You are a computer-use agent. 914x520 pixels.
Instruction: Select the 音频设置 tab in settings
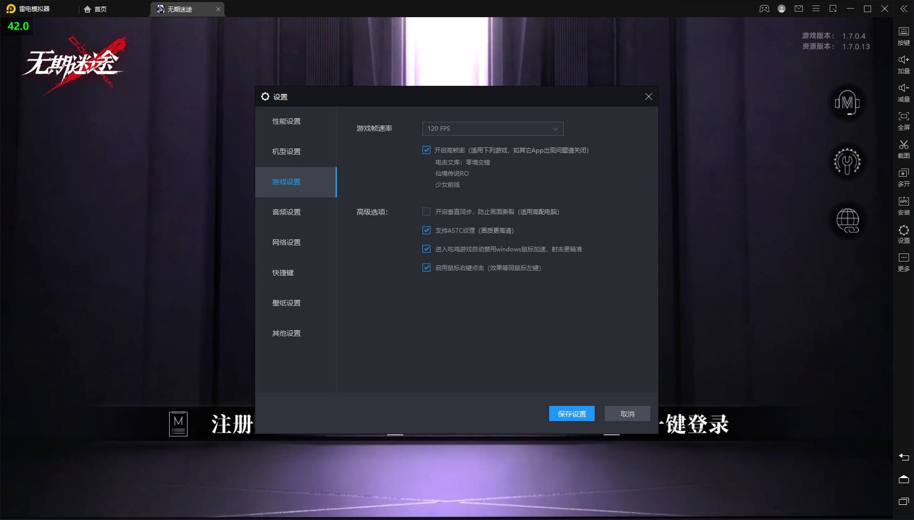pos(286,212)
